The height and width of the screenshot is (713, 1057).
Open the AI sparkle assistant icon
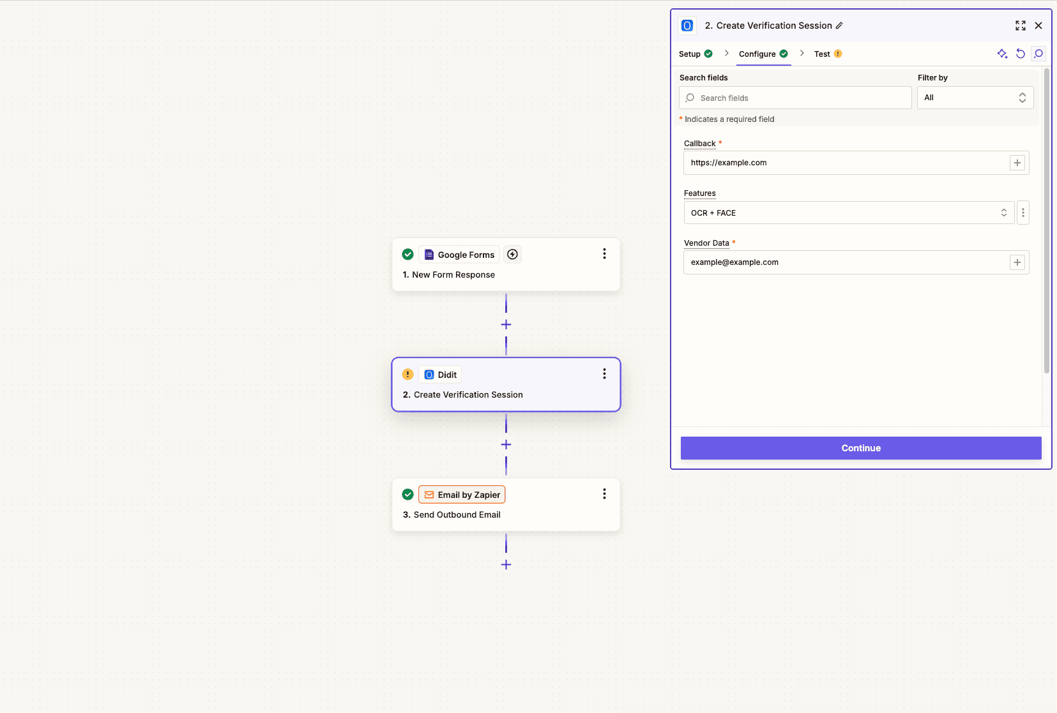tap(1002, 54)
